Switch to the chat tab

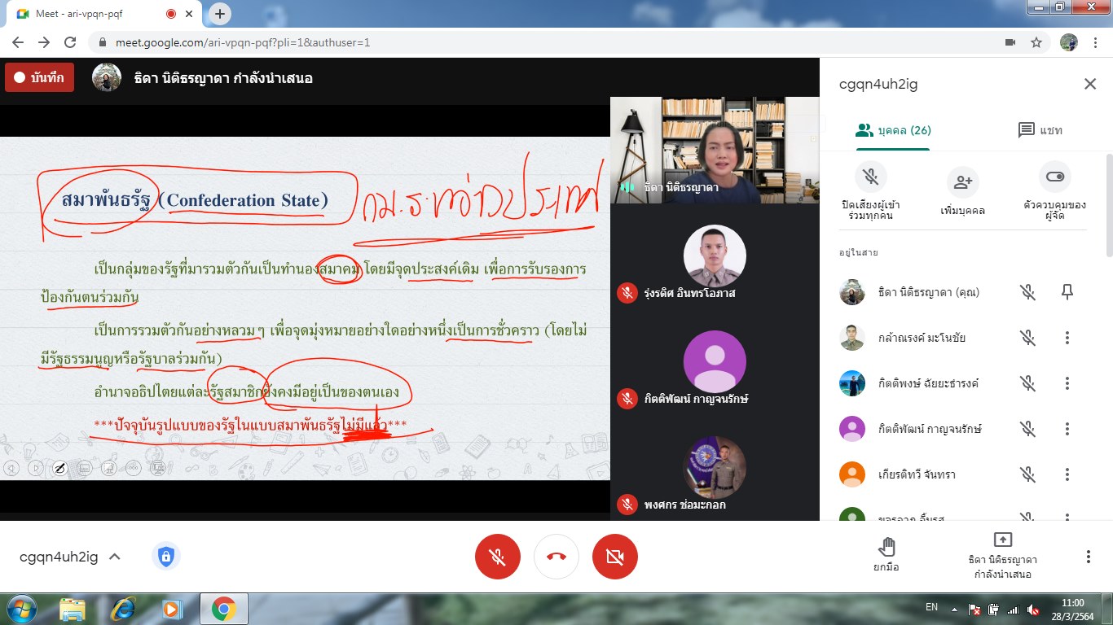pos(1040,130)
